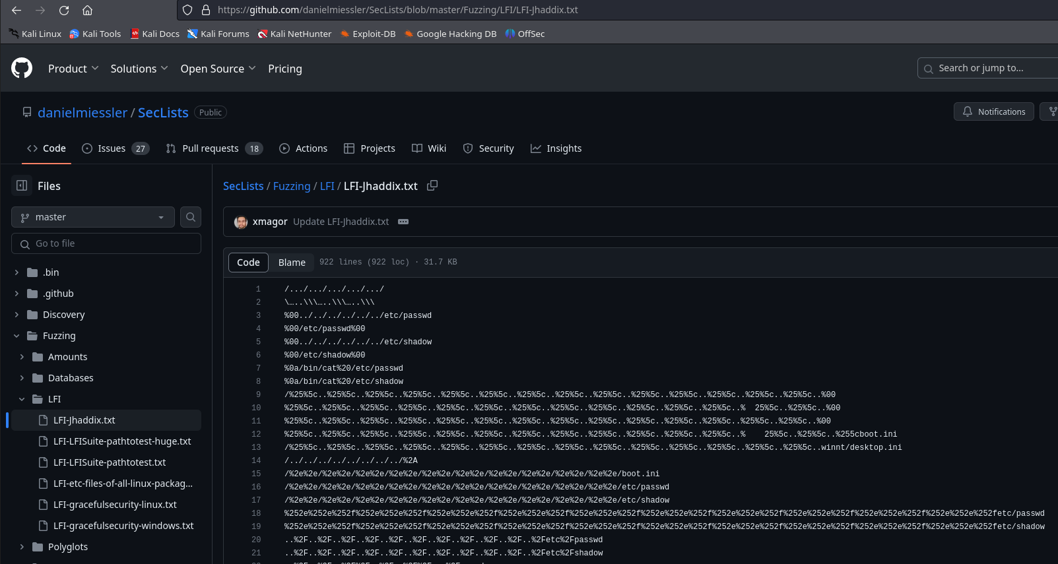Expand the Solutions menu
Viewport: 1058px width, 564px height.
[139, 69]
